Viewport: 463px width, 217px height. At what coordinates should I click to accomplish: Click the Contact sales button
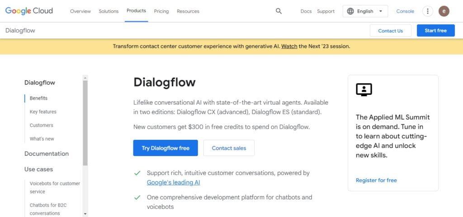[x=229, y=148]
